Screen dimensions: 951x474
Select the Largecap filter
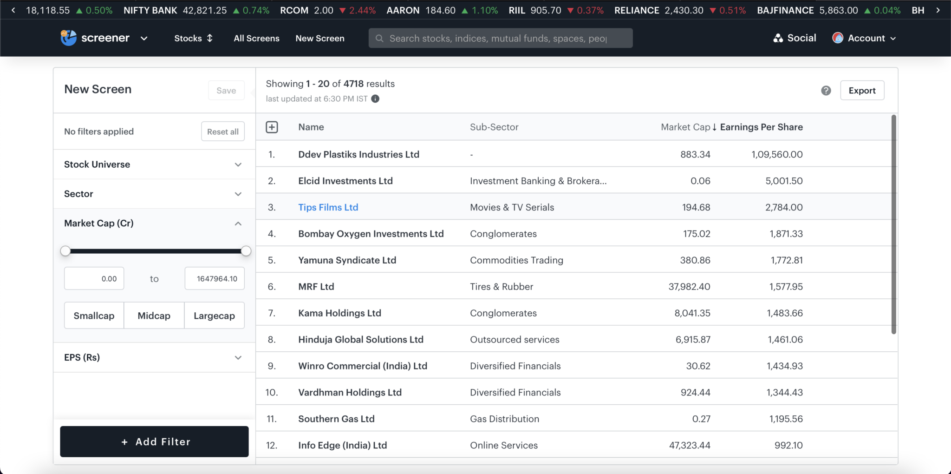(214, 315)
